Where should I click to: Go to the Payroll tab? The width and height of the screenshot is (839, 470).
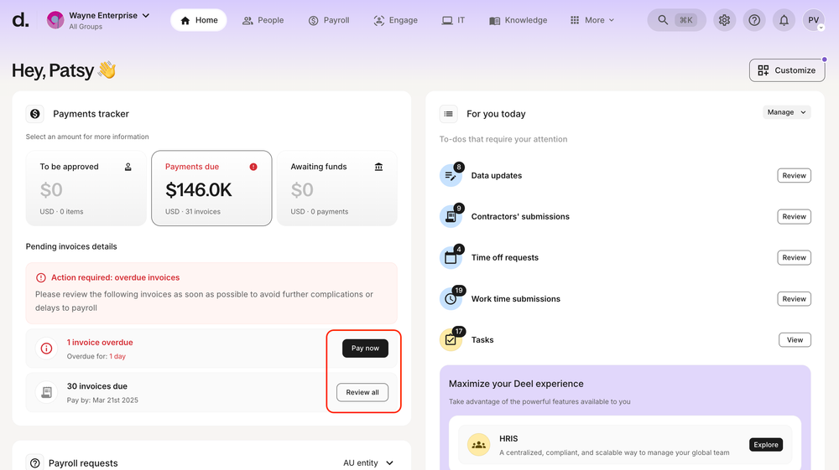[x=328, y=20]
